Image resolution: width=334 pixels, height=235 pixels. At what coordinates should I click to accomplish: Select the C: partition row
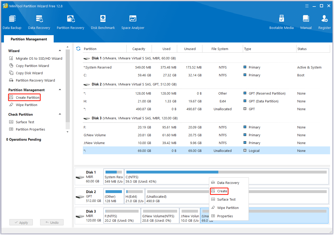[206, 75]
